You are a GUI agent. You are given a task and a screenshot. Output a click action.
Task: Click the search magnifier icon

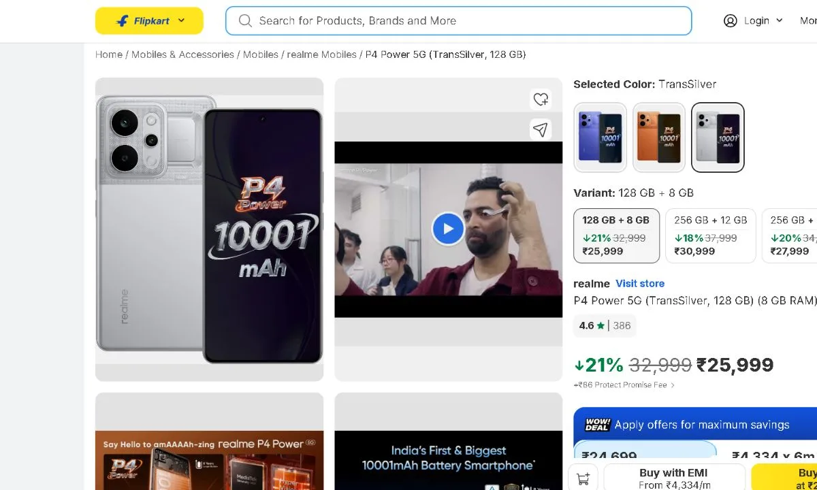click(244, 21)
